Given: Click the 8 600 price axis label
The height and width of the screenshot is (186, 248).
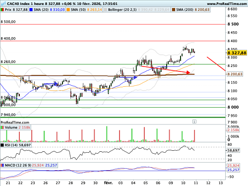Looking at the screenshot, I should pyautogui.click(x=232, y=9).
